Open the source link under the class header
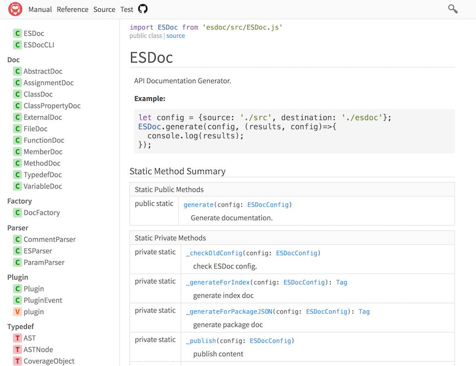This screenshot has height=366, width=476. click(175, 35)
